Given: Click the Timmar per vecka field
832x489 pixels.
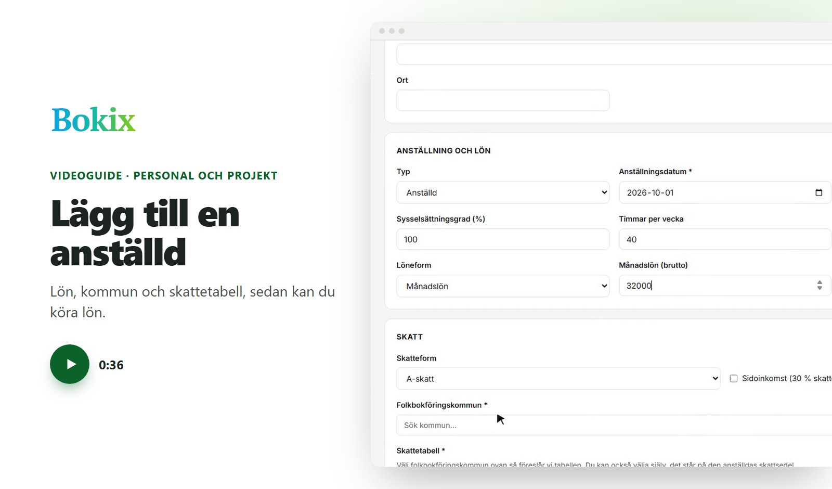Looking at the screenshot, I should pos(725,239).
